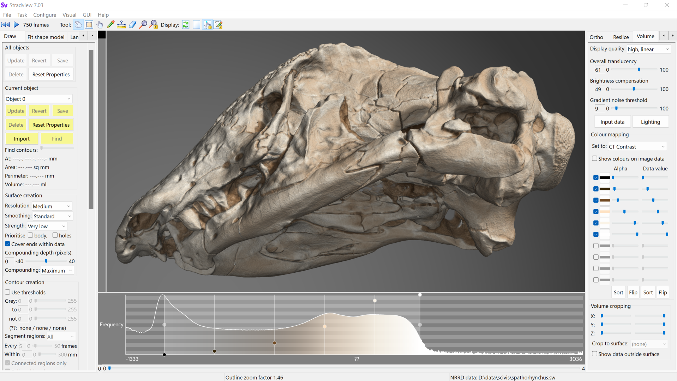Enable Show data outside surface
Viewport: 677px width, 381px height.
[595, 354]
